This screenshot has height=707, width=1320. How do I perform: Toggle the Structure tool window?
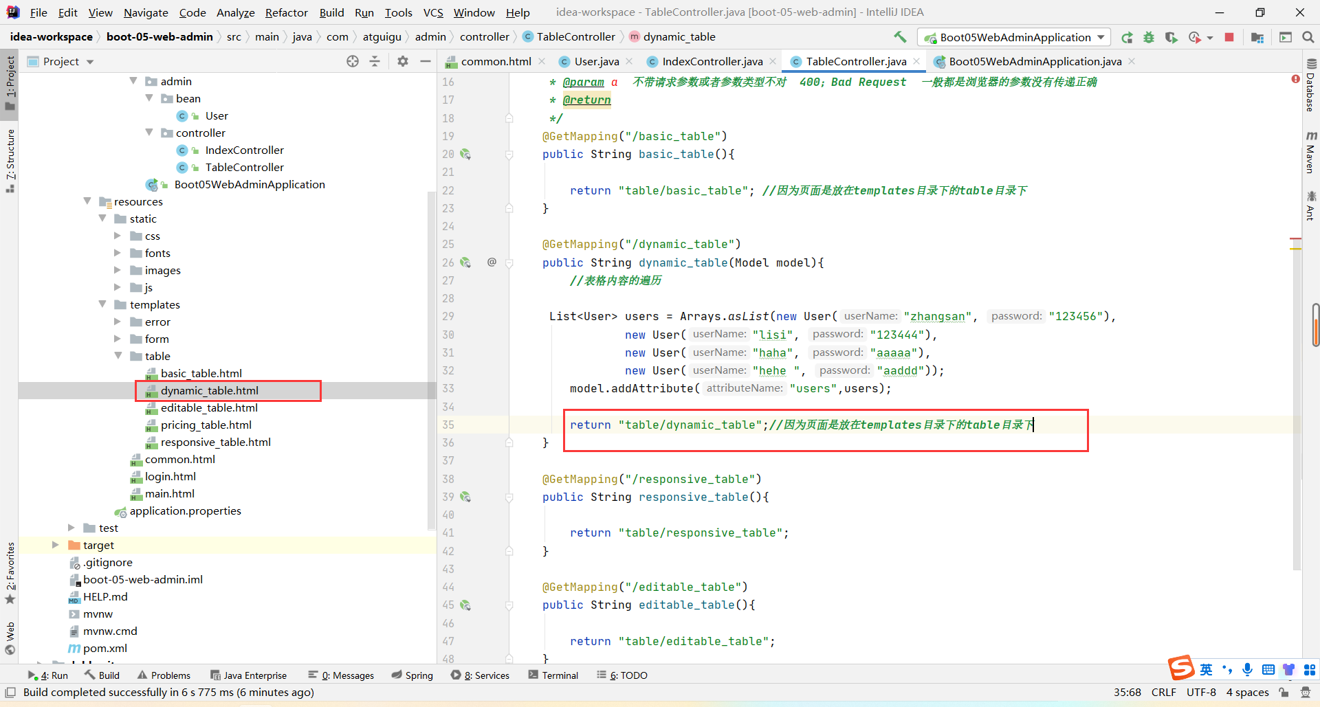click(x=10, y=159)
